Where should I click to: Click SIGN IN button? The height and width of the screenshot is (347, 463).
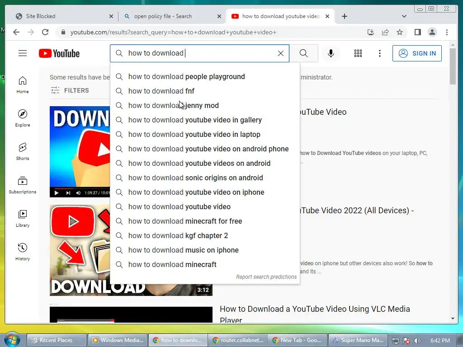pyautogui.click(x=417, y=53)
